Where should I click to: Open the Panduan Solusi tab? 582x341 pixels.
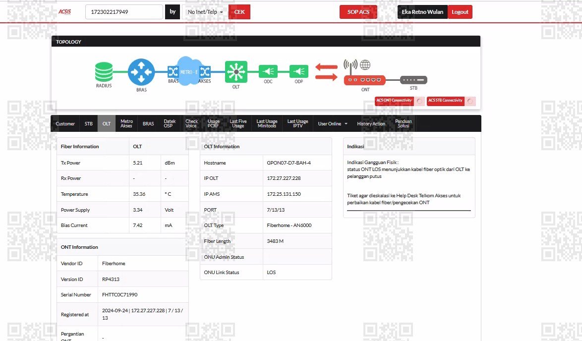click(x=404, y=123)
